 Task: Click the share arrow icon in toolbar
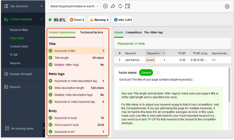click(113, 6)
